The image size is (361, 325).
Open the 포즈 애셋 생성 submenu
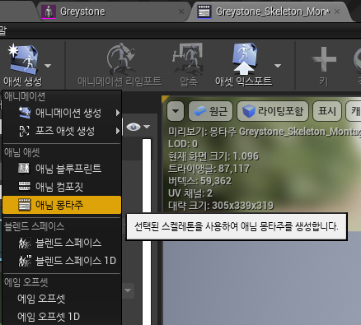[x=62, y=131]
